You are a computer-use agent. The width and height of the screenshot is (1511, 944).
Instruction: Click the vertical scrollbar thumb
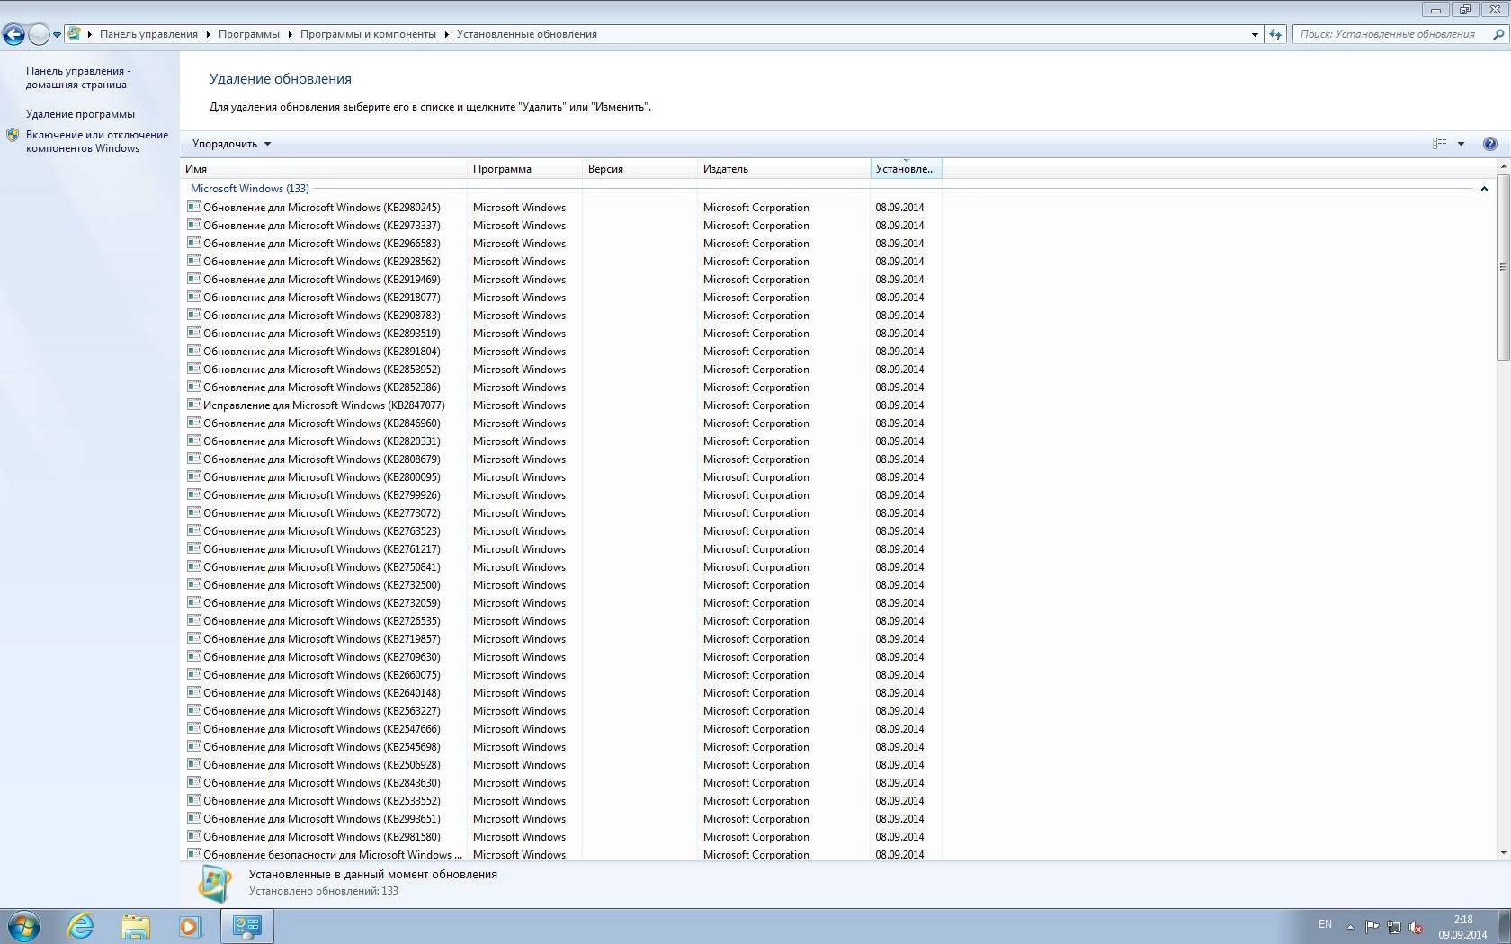(1503, 267)
